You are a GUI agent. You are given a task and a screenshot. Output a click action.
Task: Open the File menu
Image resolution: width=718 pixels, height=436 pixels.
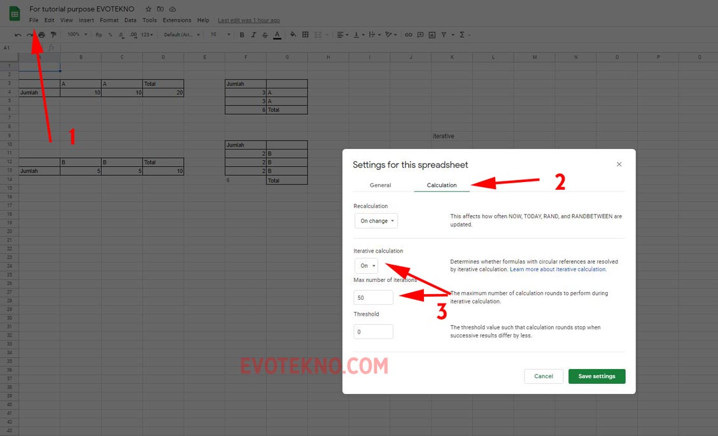[x=34, y=20]
